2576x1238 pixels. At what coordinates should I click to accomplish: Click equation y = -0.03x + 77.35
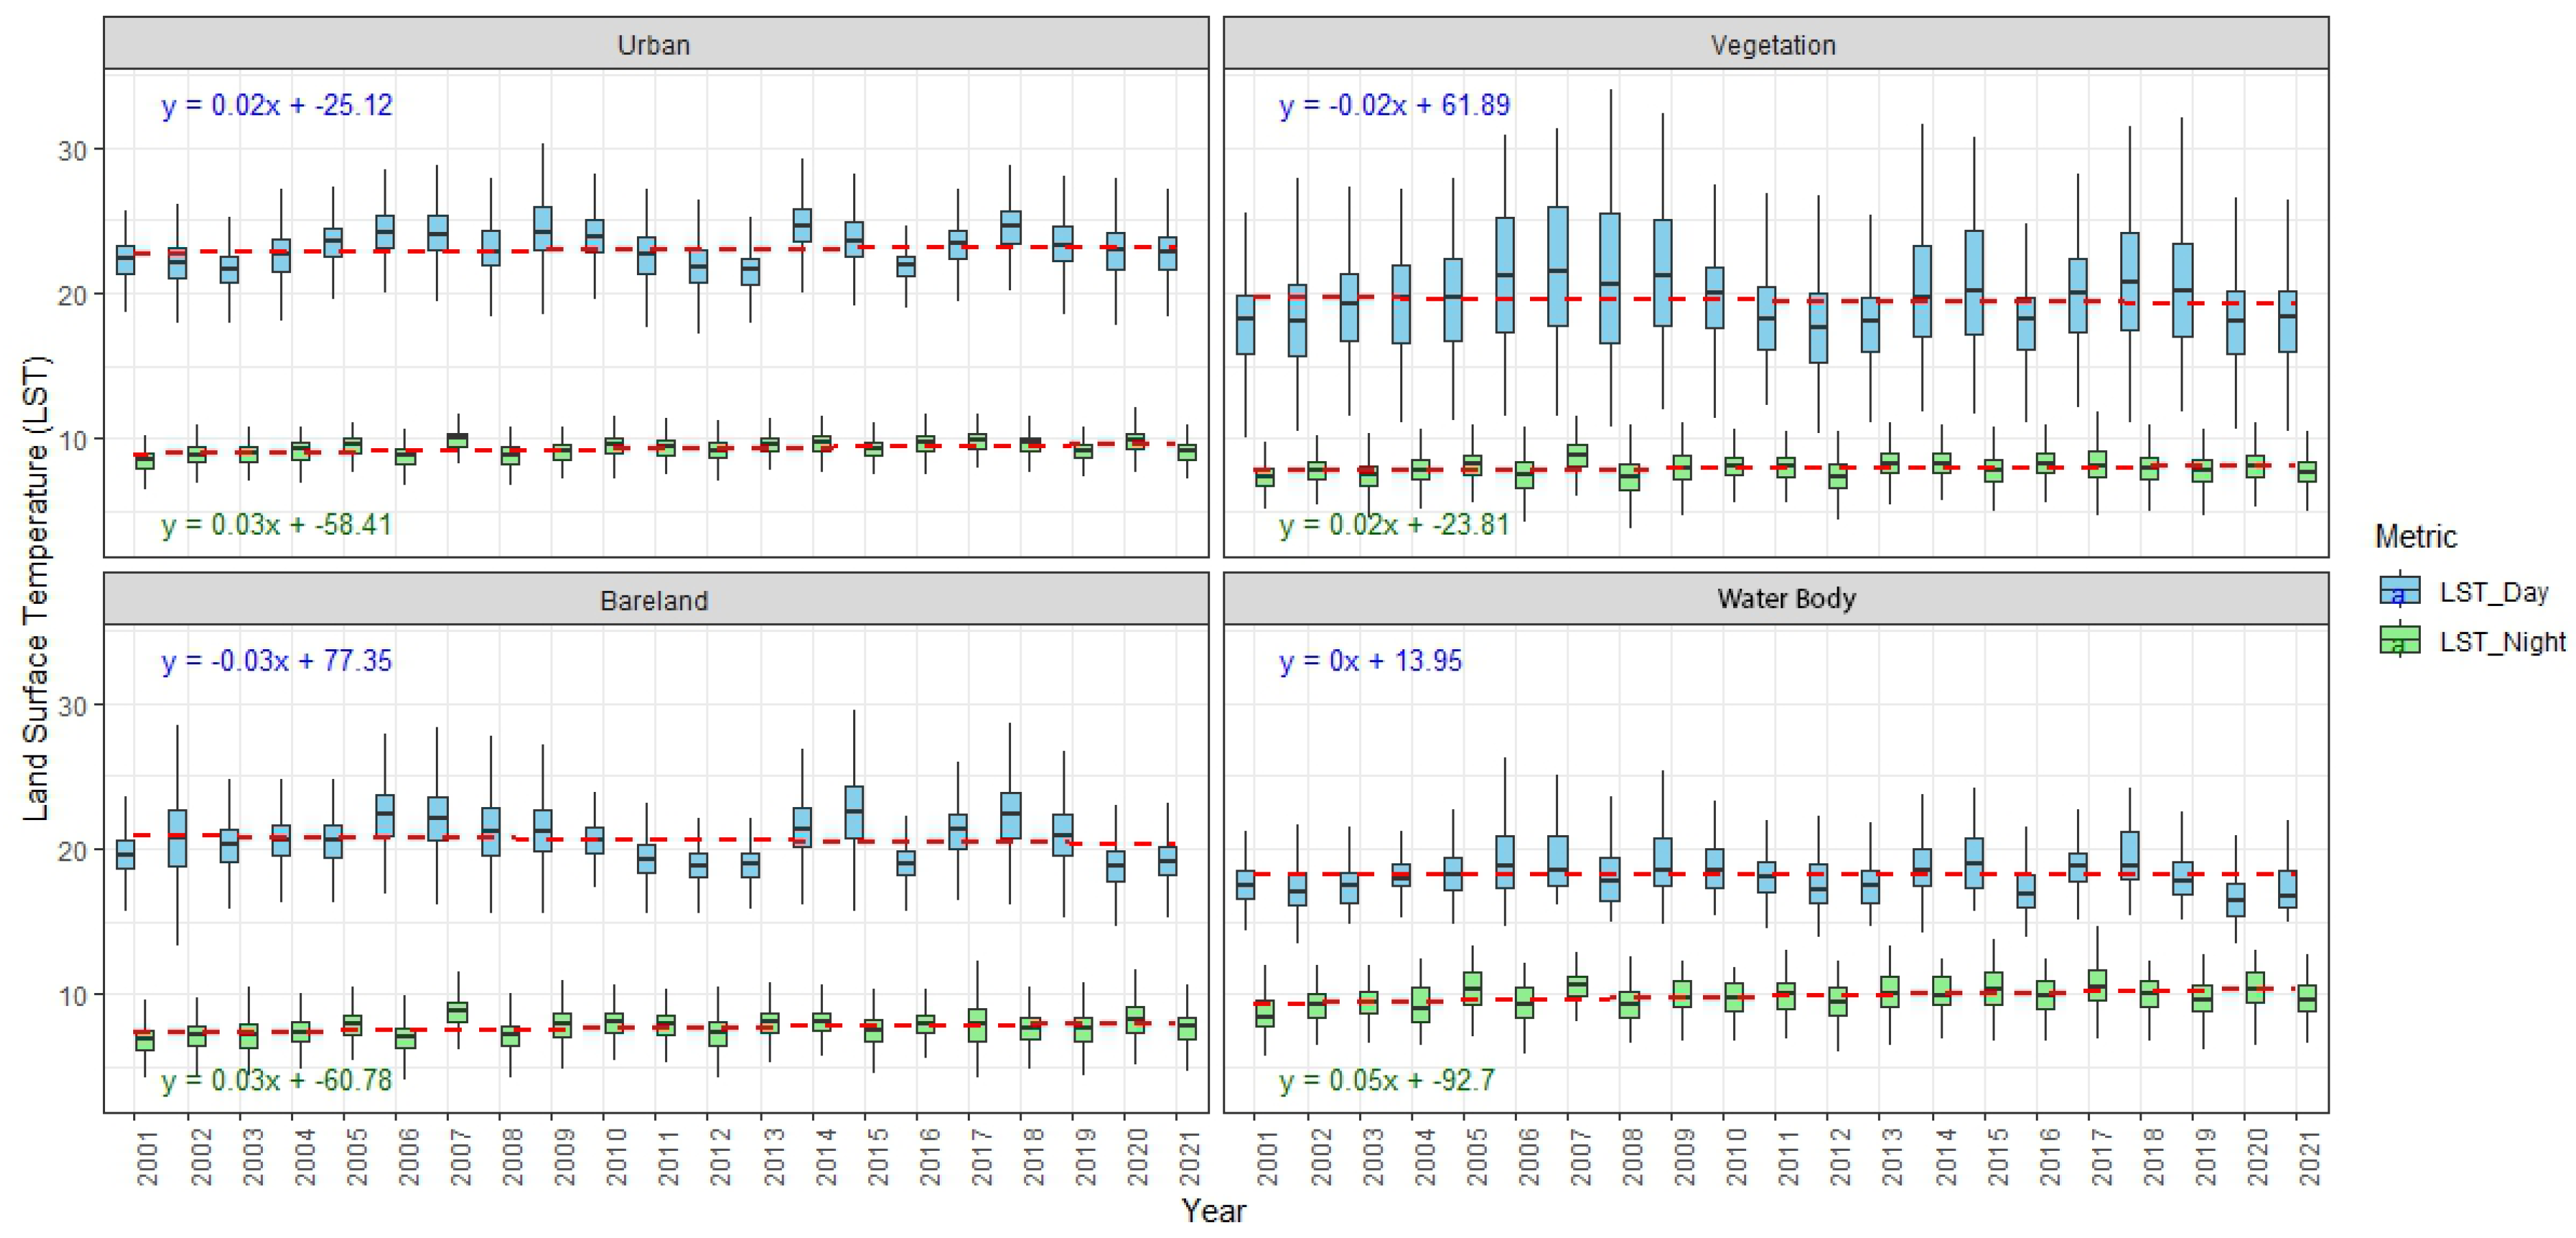[277, 661]
